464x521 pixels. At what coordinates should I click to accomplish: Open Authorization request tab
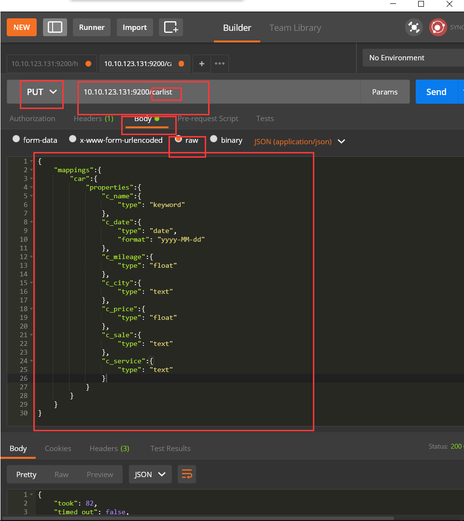pyautogui.click(x=32, y=119)
